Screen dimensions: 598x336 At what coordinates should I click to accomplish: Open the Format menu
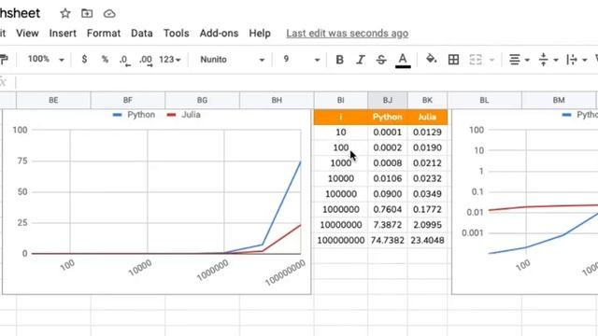pyautogui.click(x=104, y=34)
